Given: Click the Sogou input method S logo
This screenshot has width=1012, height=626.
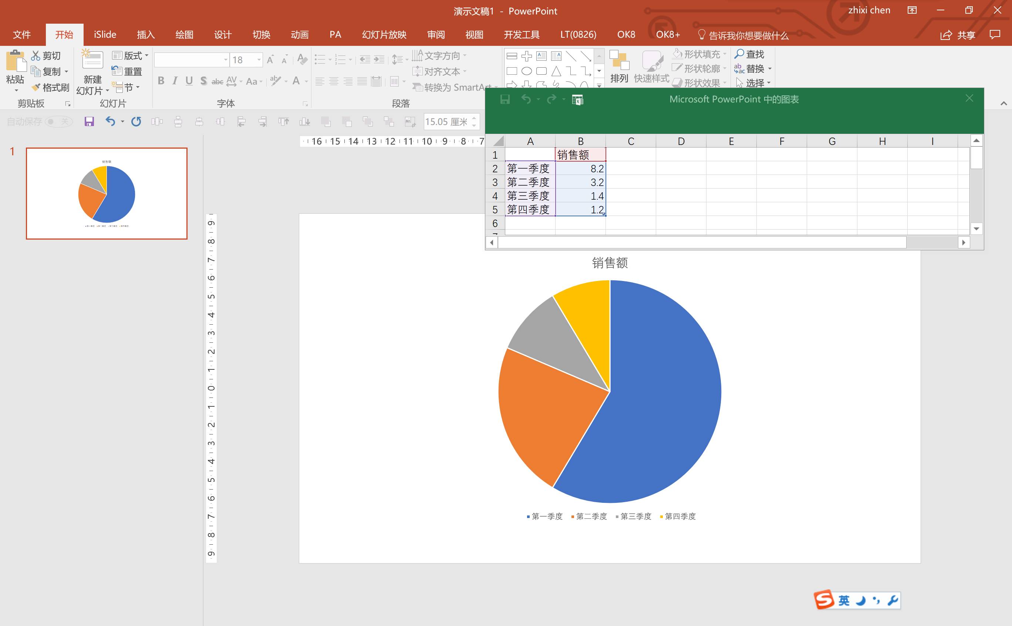Looking at the screenshot, I should click(x=824, y=599).
